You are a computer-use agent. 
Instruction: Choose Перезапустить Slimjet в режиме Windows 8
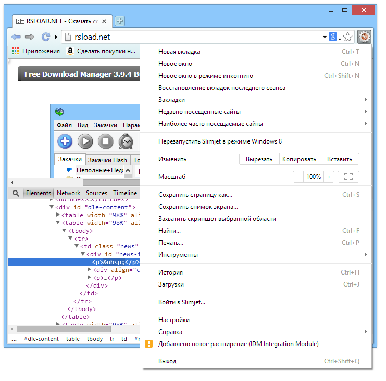[256, 141]
